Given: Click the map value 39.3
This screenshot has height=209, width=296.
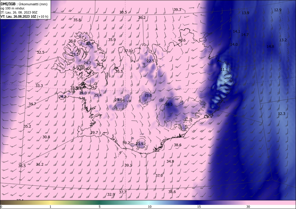Looking at the screenshot, I should tap(177, 10).
